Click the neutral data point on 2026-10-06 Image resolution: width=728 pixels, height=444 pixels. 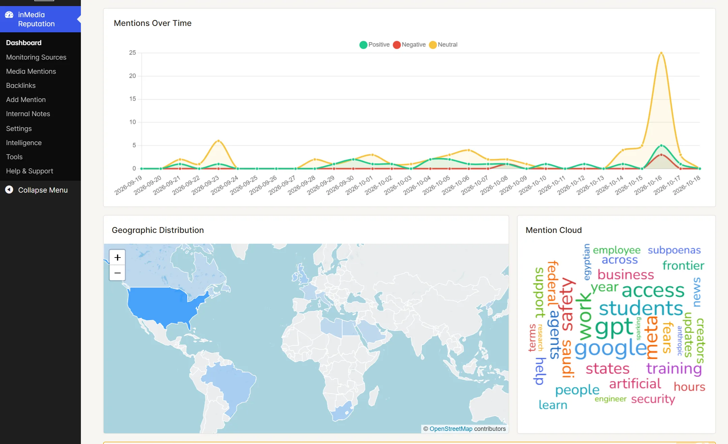pyautogui.click(x=468, y=150)
